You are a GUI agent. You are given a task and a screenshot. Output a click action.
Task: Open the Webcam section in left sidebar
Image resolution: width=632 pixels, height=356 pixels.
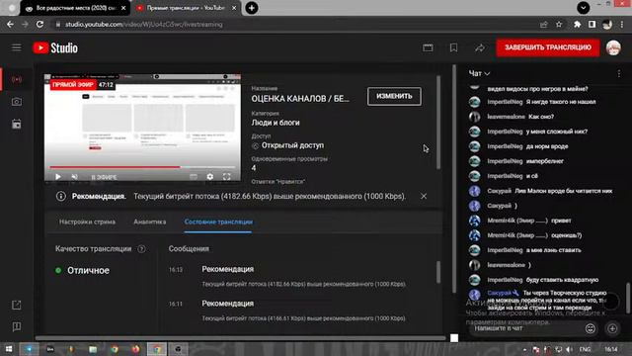click(x=17, y=102)
